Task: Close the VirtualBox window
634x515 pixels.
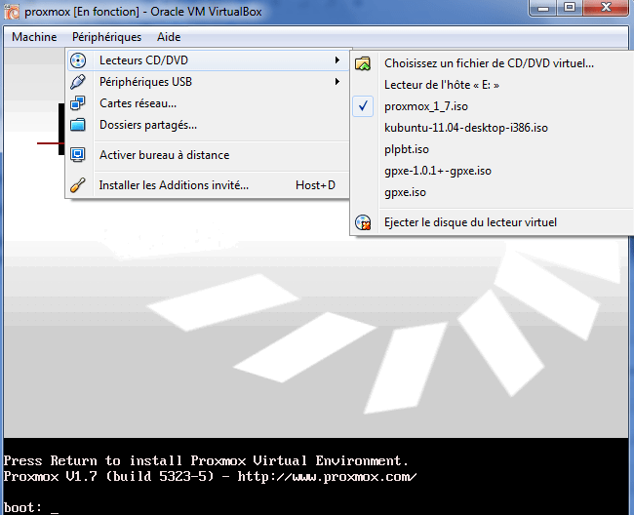Action: click(x=606, y=8)
